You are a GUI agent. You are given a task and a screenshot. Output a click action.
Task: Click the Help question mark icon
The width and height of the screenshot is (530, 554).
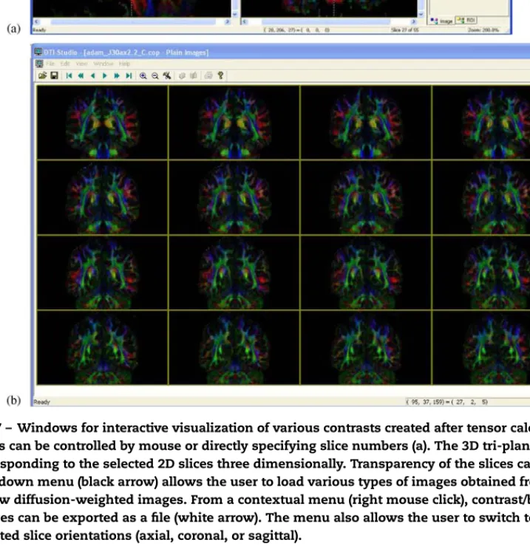(x=220, y=75)
